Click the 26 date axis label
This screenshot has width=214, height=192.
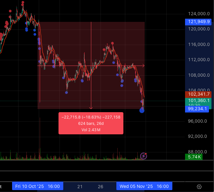pyautogui.click(x=100, y=187)
